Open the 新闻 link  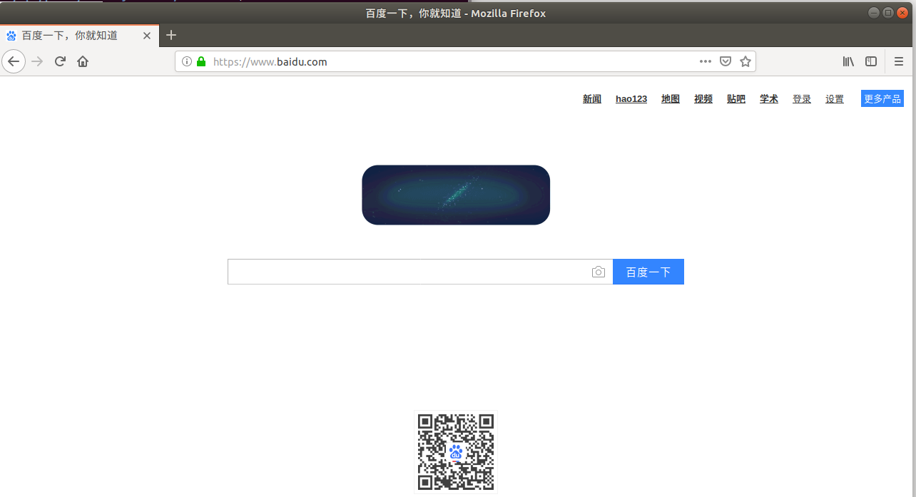(x=592, y=99)
